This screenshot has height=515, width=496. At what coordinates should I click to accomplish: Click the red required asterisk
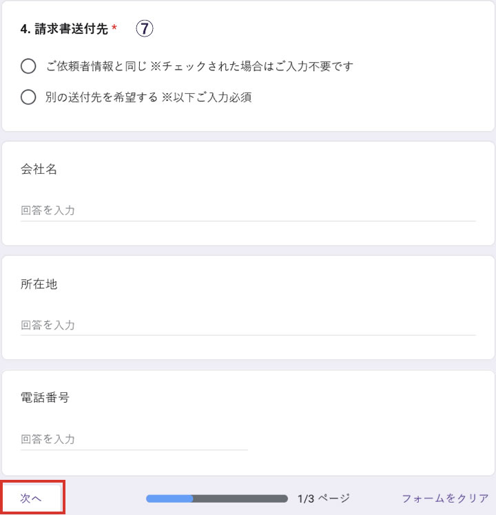[x=114, y=29]
